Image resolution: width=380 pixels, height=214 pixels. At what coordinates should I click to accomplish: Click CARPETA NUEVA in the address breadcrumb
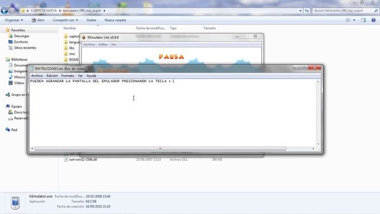click(x=44, y=11)
